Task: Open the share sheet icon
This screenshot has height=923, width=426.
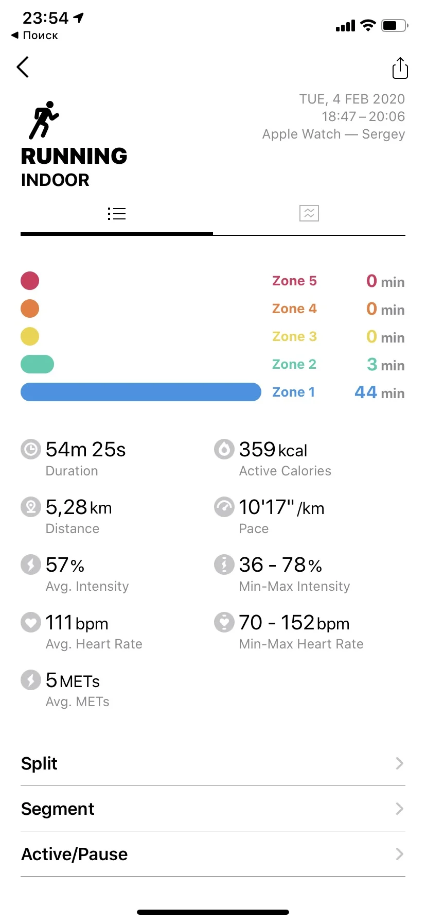Action: tap(400, 68)
